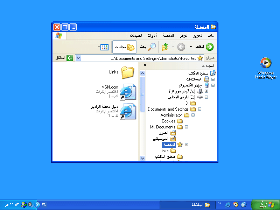280x210 pixels.
Task: Click the tree pane scrollbar thumb
Action: coord(142,94)
